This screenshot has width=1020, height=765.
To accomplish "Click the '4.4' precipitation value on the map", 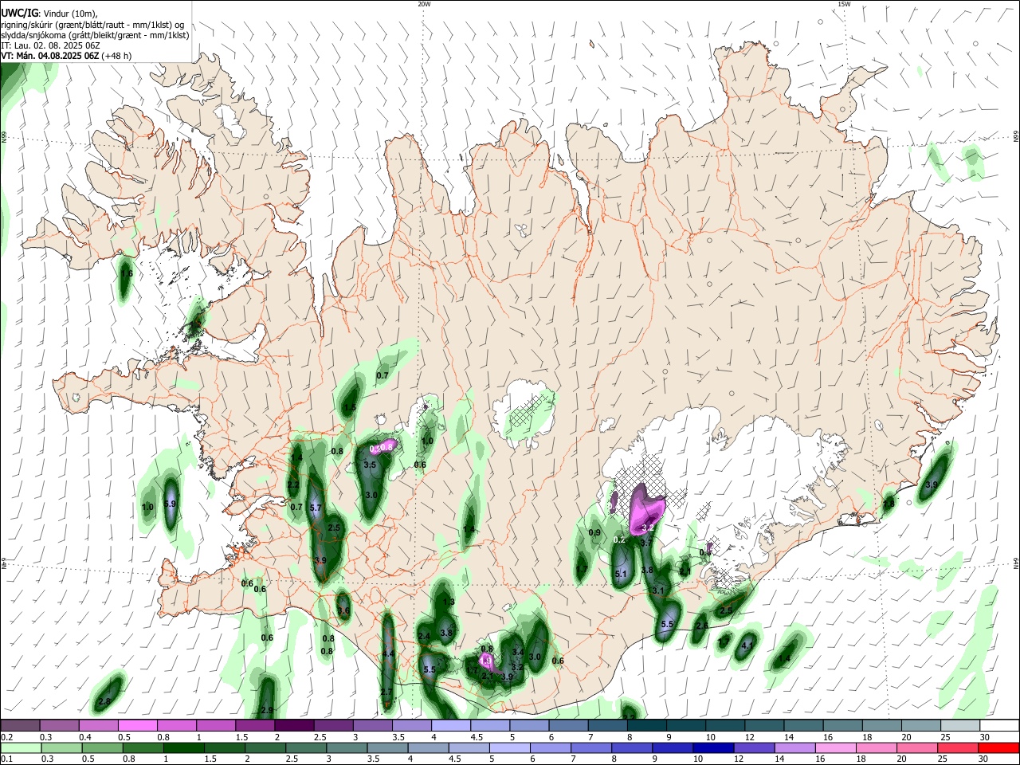I will [388, 653].
